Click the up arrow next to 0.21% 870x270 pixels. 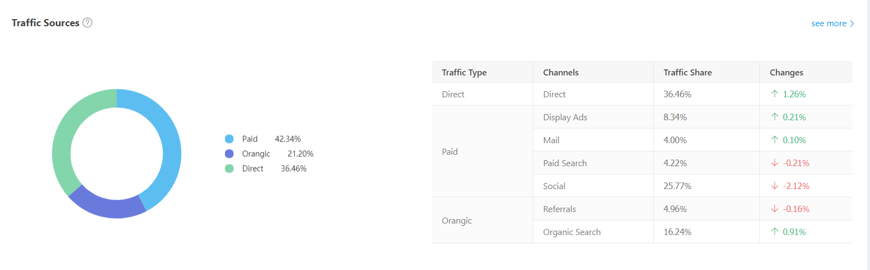click(775, 117)
